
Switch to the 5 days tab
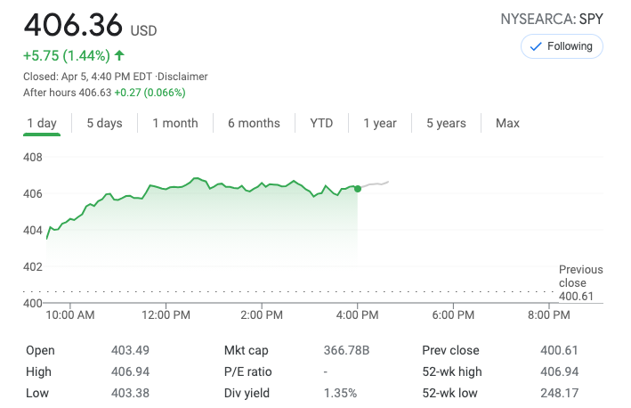pyautogui.click(x=104, y=123)
